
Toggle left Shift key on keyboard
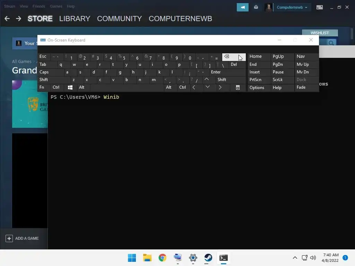(54, 80)
